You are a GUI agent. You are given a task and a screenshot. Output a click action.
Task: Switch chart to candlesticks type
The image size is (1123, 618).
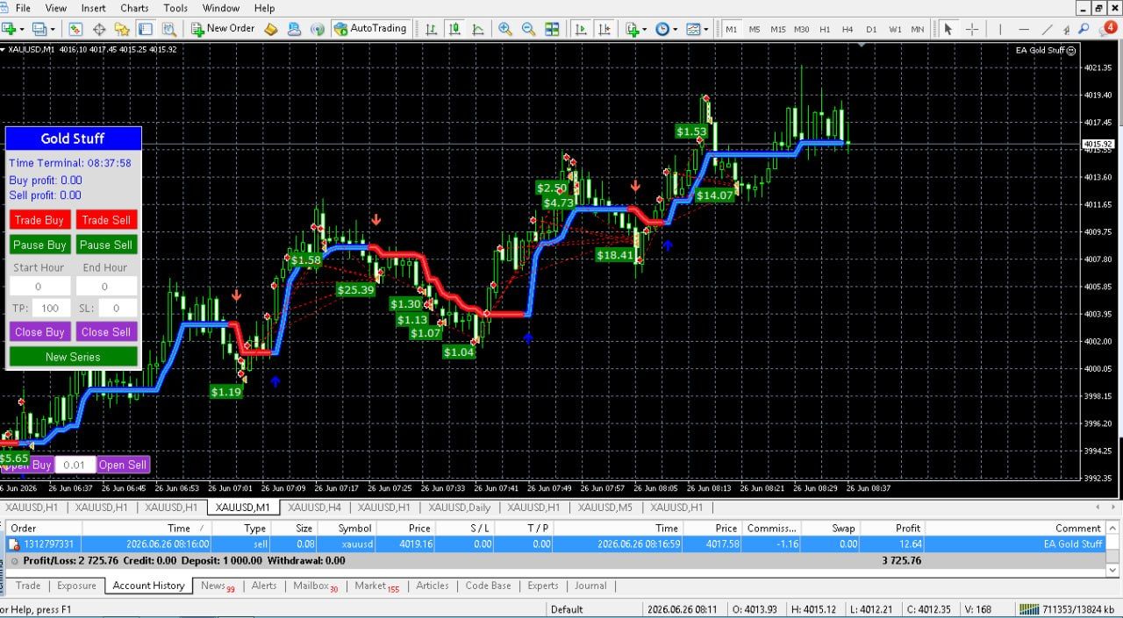point(454,29)
